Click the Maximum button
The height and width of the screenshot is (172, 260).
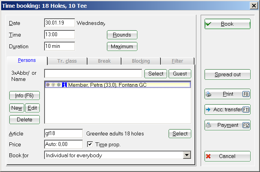click(x=122, y=47)
